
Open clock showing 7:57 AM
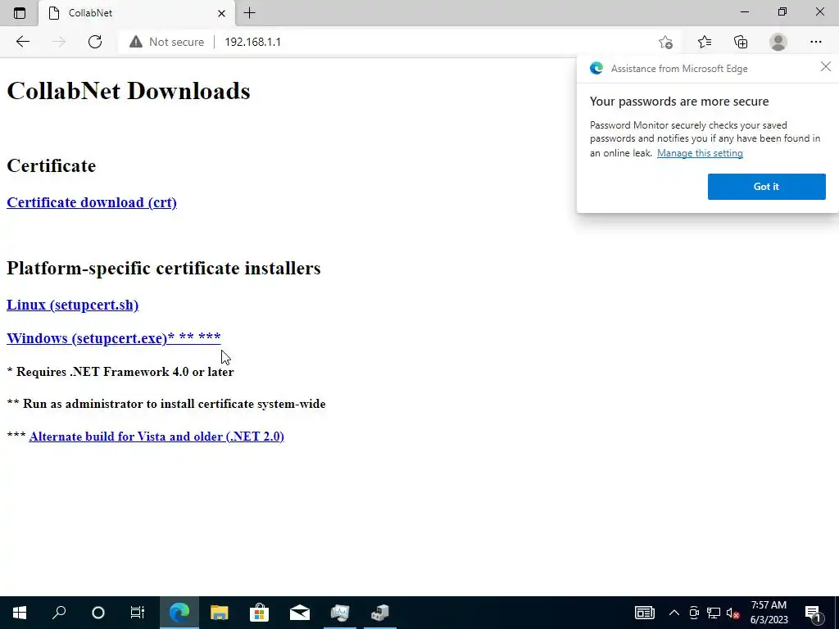tap(769, 613)
